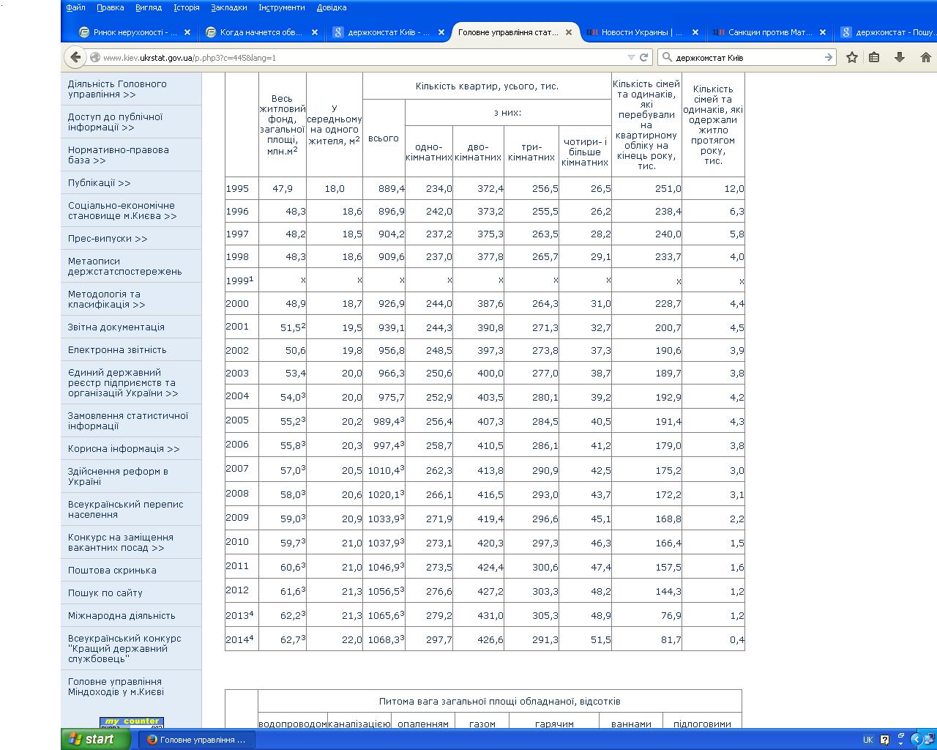
Task: Open 'Замовлення статистичної інформації' link
Action: pos(128,421)
